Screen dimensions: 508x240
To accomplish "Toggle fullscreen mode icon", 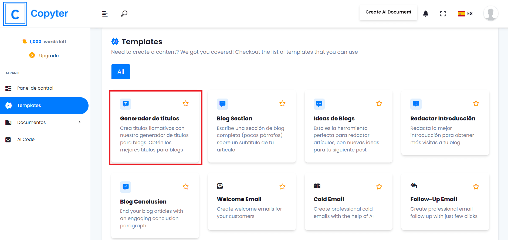I will pyautogui.click(x=443, y=13).
